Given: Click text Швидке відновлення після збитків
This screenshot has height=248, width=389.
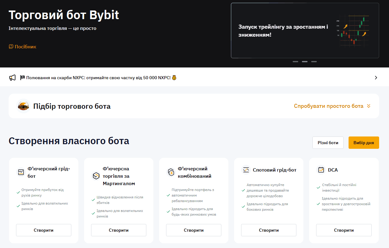Looking at the screenshot, I should tap(120, 200).
